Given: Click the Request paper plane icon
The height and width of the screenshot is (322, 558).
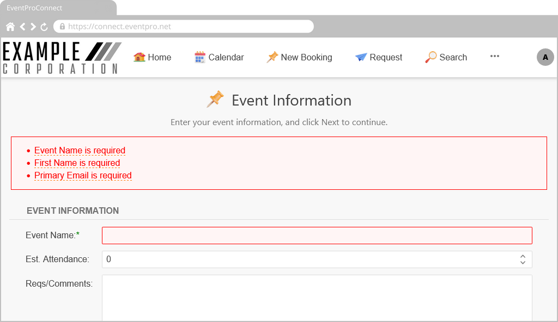Looking at the screenshot, I should pyautogui.click(x=361, y=57).
